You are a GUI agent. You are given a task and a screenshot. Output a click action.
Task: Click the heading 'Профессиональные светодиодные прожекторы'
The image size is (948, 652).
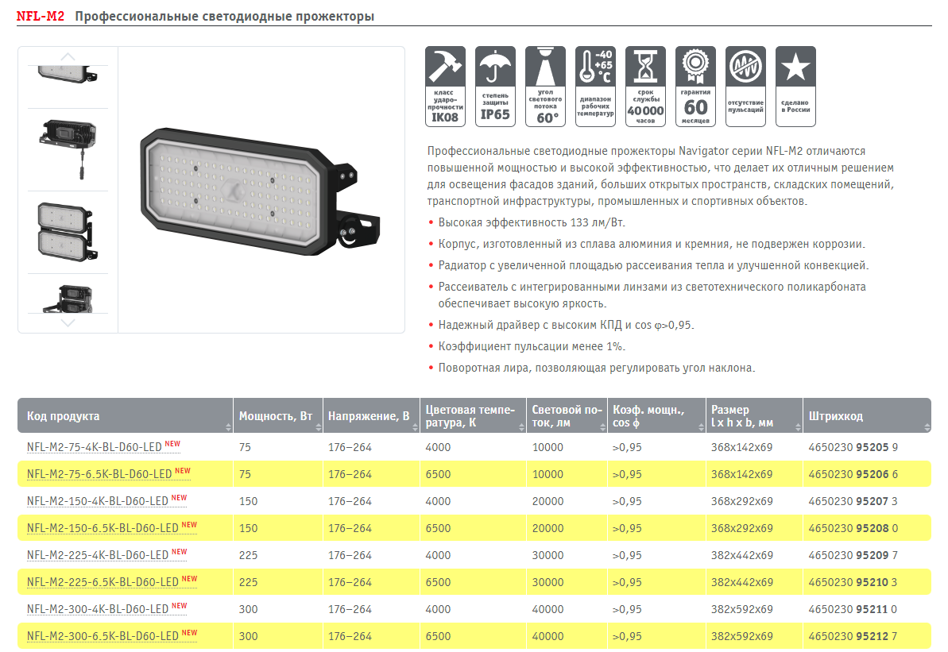point(224,17)
